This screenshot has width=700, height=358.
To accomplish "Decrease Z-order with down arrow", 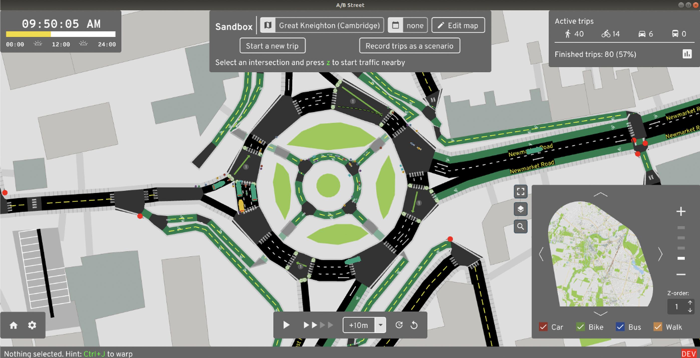I will pos(690,310).
